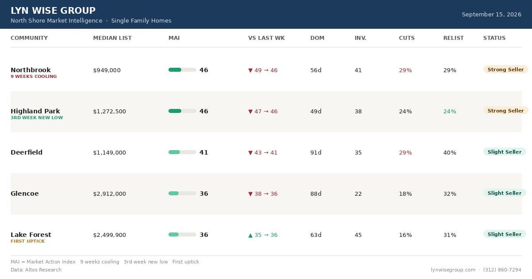This screenshot has width=532, height=279.
Task: Open the Highland Park community name
Action: [x=35, y=111]
